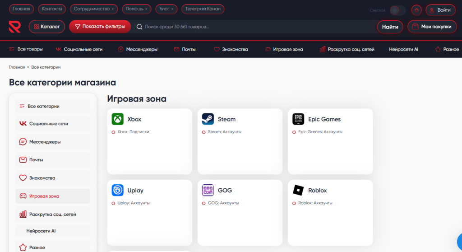Screen dimensions: 462x252
Task: Click the star icon in top navigation Разное
Action: click(x=438, y=49)
